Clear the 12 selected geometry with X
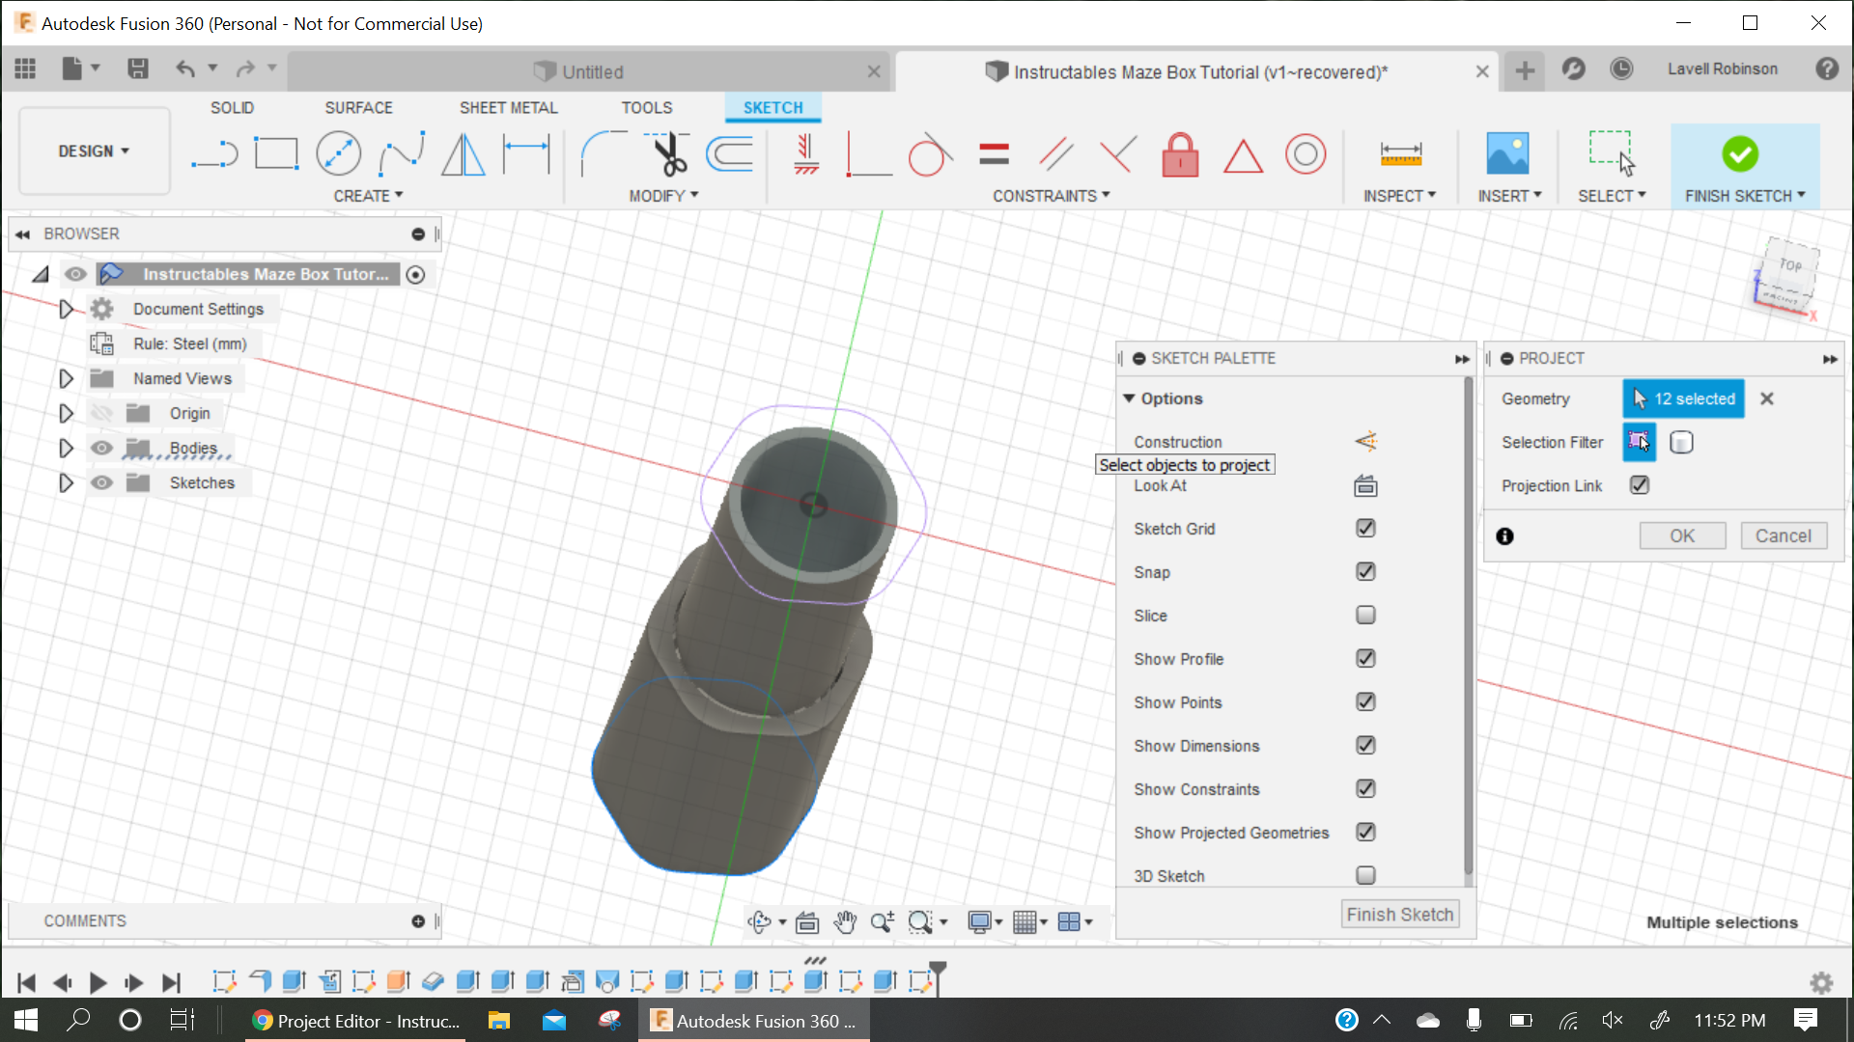1854x1042 pixels. coord(1766,398)
